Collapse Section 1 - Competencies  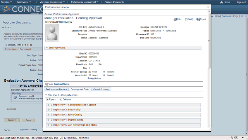pyautogui.click(x=46, y=95)
